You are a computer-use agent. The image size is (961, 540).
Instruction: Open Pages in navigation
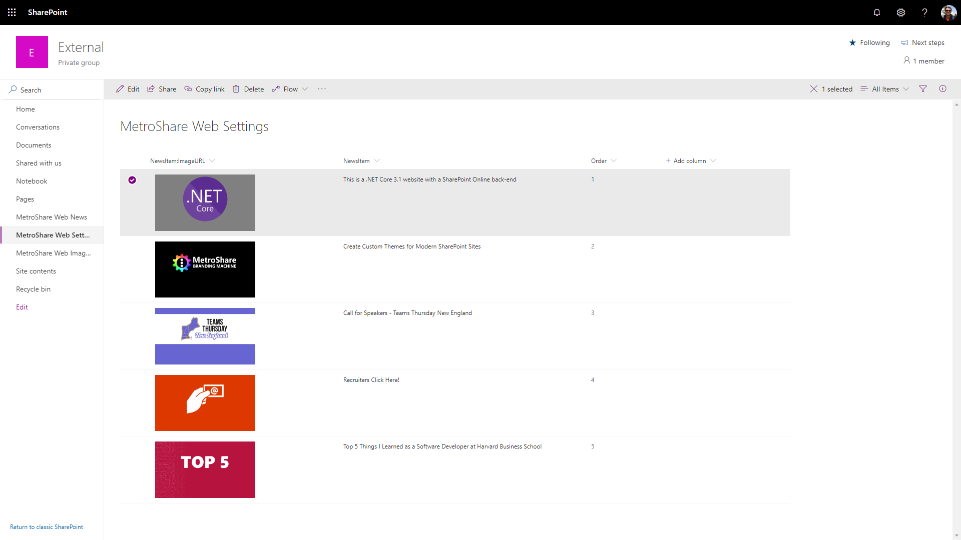25,199
